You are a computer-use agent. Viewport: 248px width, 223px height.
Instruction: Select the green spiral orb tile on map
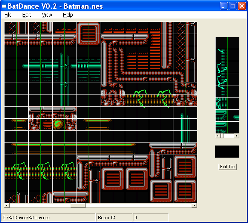(58, 124)
